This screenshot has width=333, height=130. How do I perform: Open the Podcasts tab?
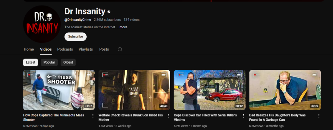pyautogui.click(x=65, y=49)
